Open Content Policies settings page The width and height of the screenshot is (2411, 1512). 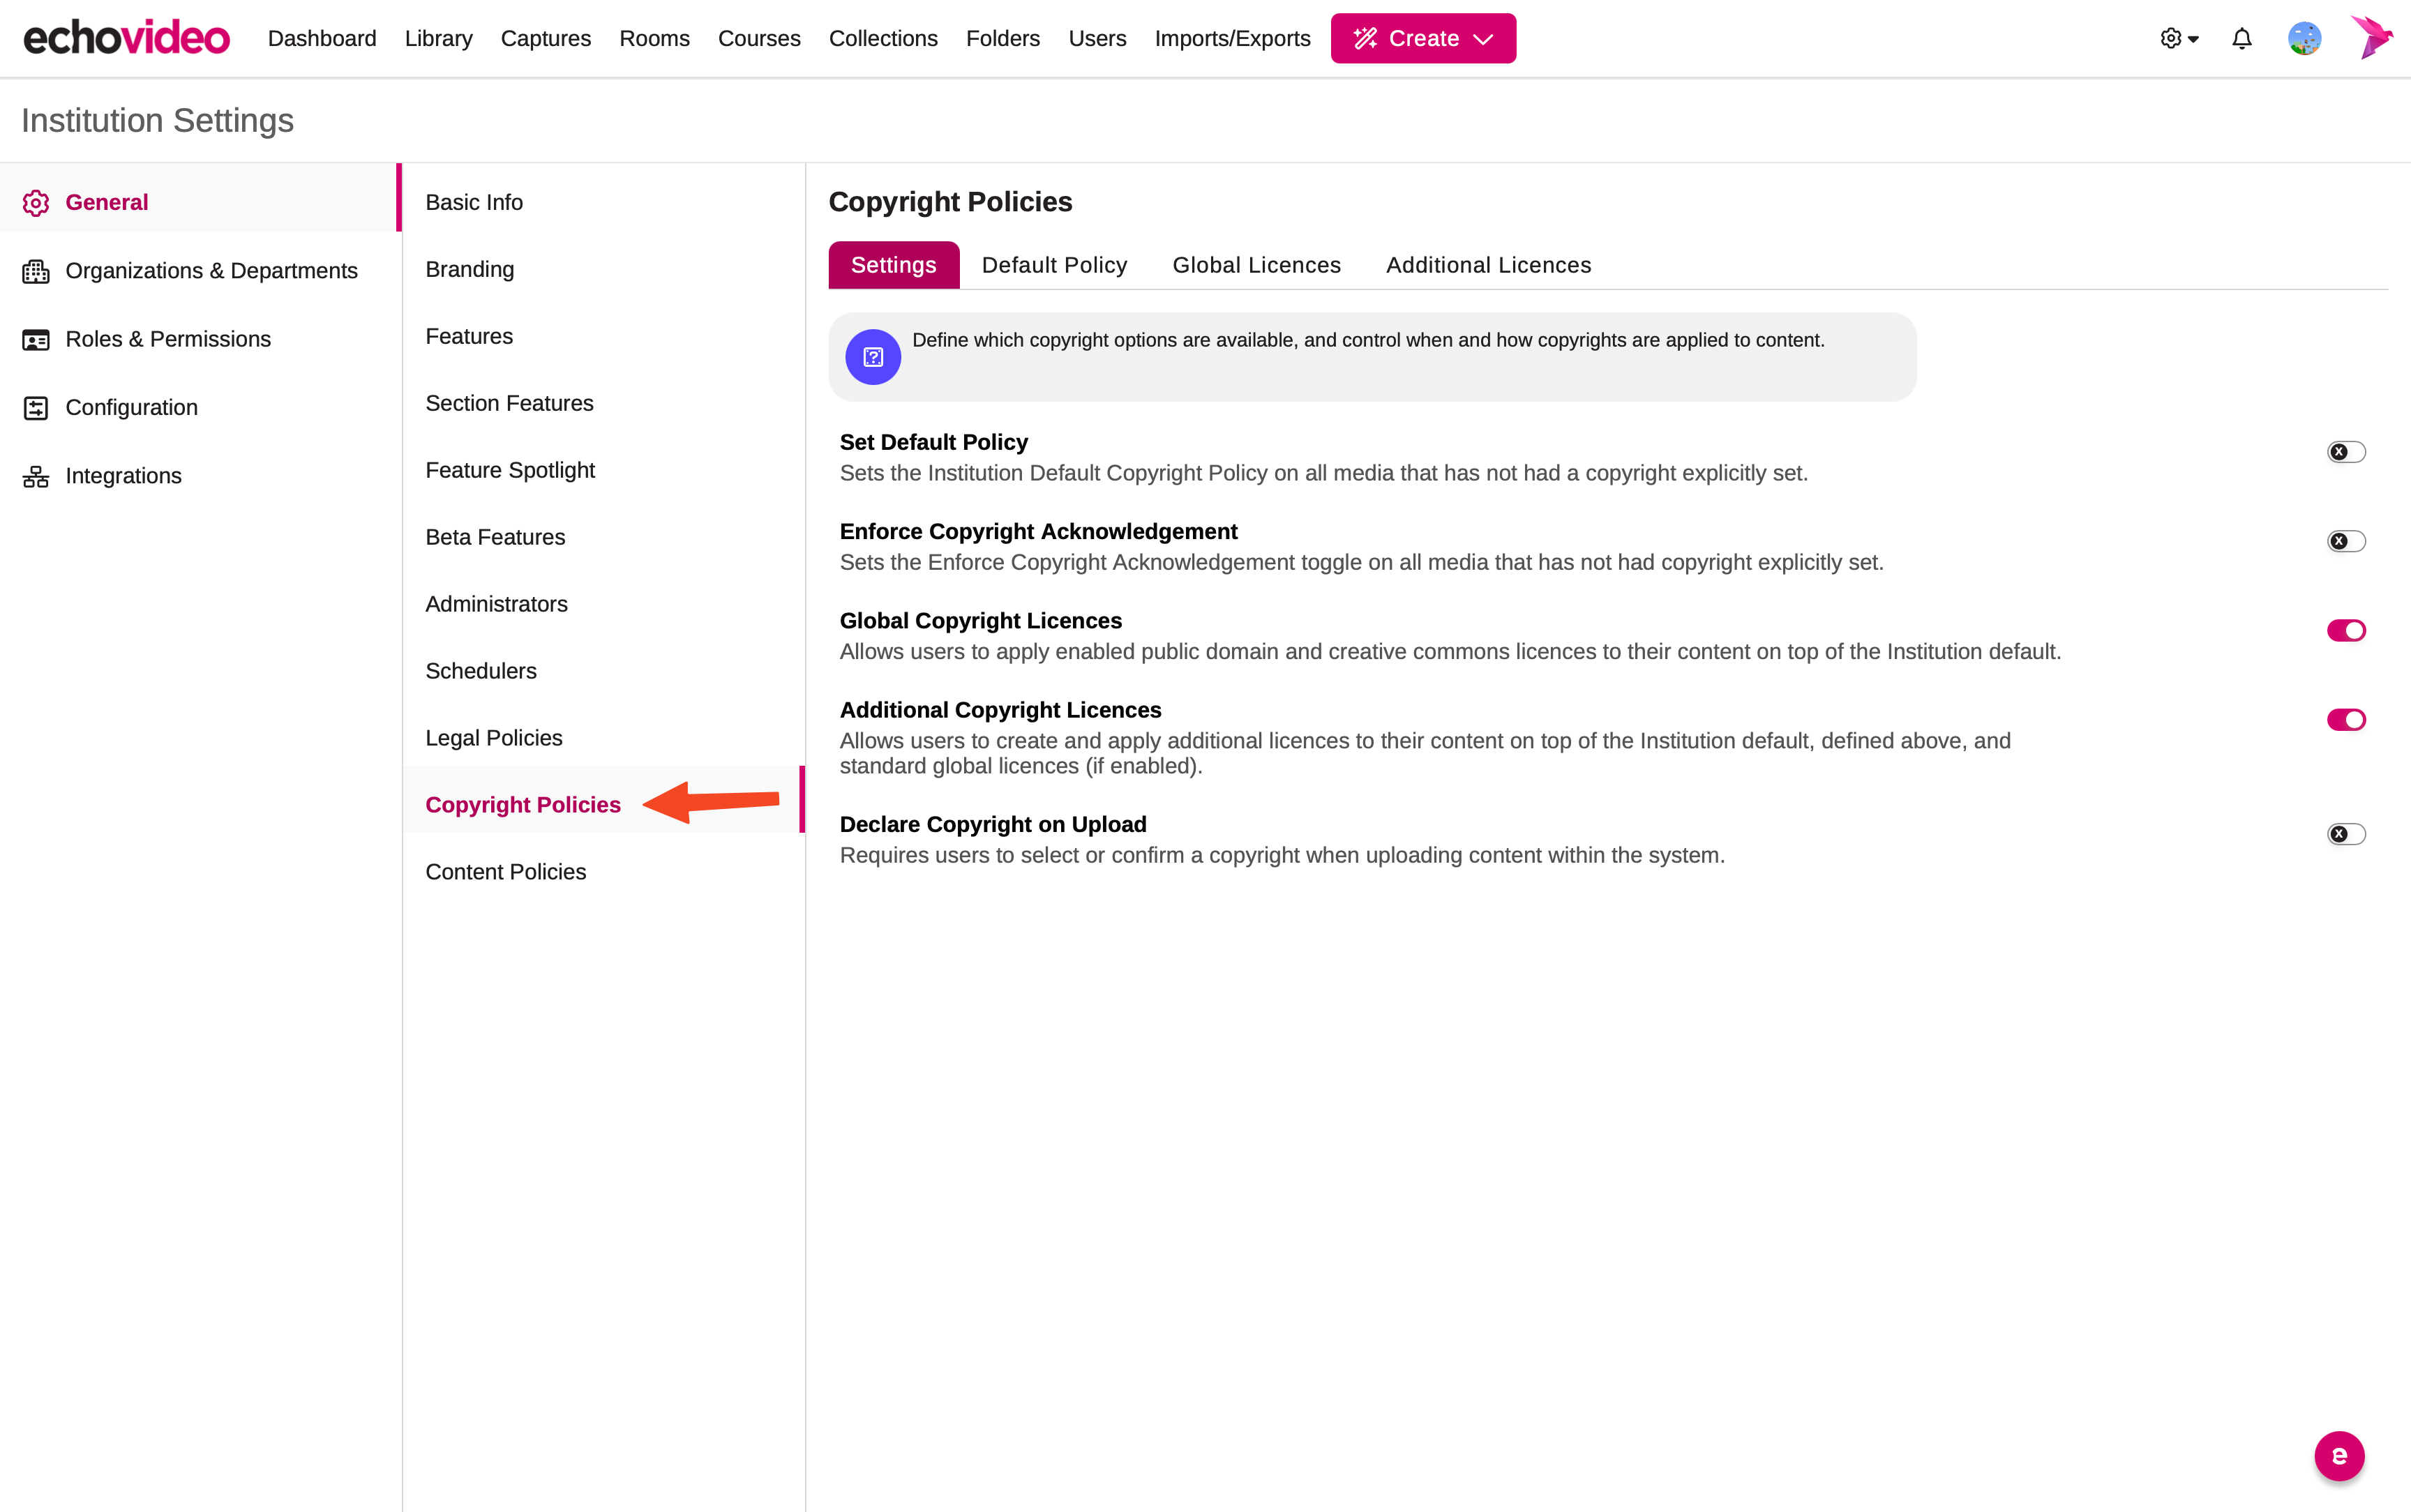tap(603, 872)
